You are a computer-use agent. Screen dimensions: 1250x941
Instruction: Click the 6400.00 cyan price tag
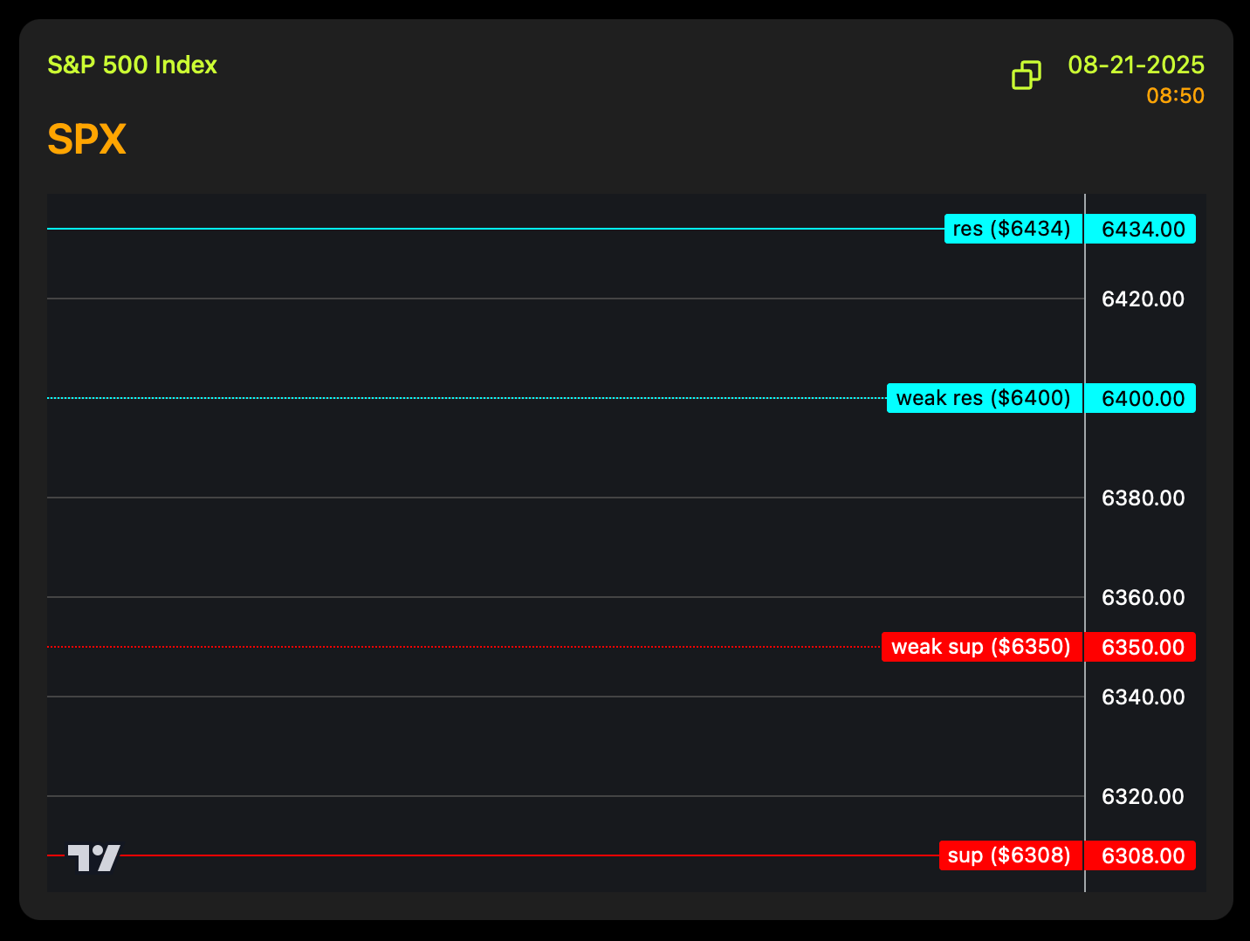pyautogui.click(x=1141, y=398)
